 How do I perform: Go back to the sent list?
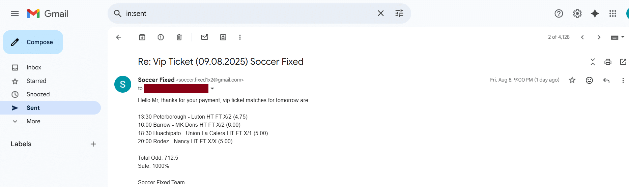point(118,37)
